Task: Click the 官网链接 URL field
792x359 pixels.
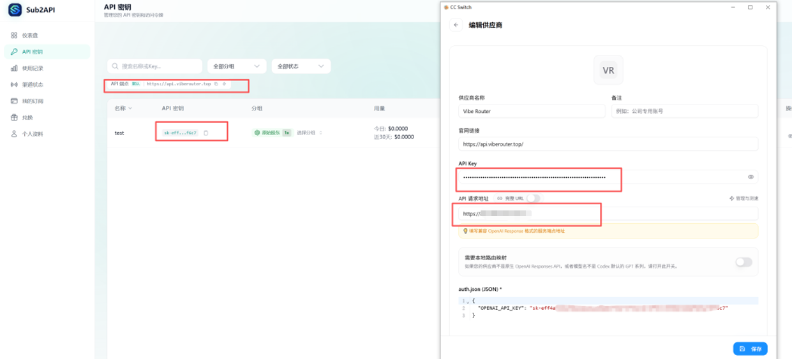Action: (608, 144)
